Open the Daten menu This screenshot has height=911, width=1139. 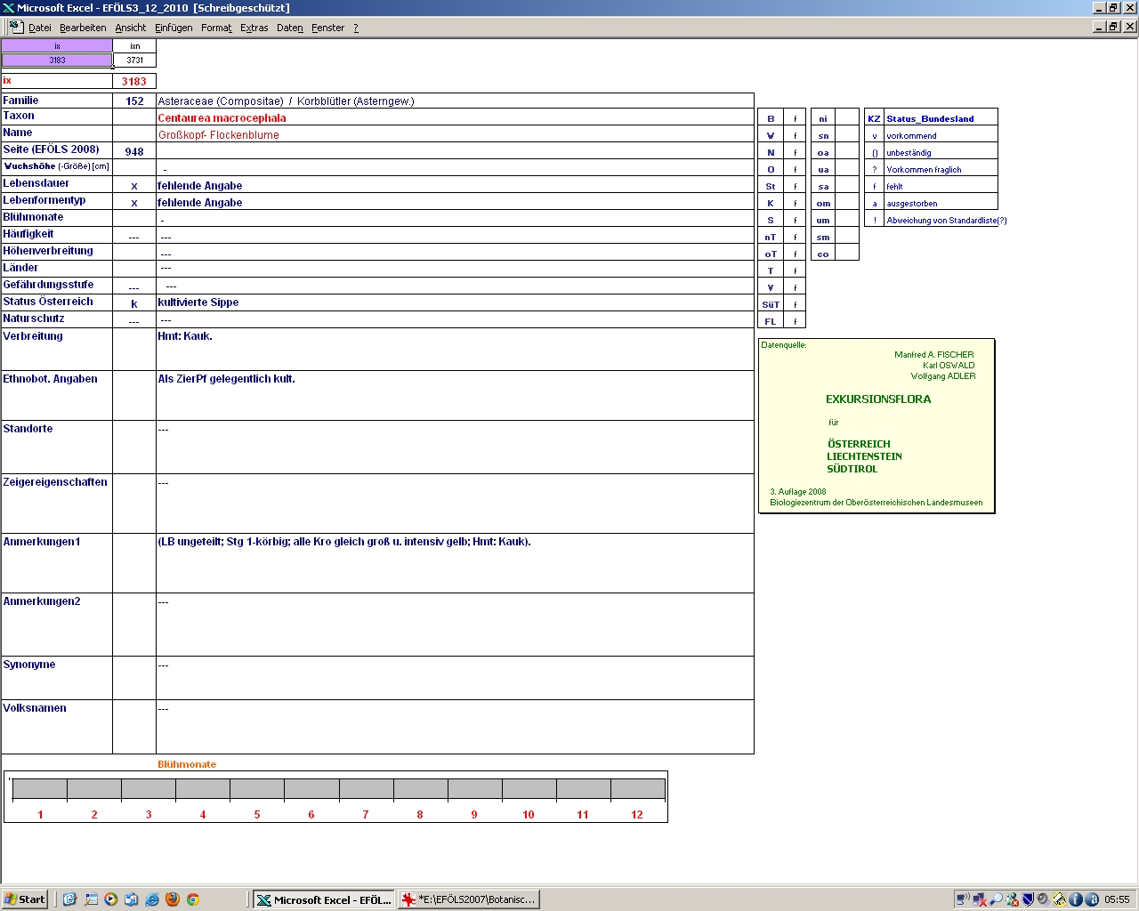point(290,28)
